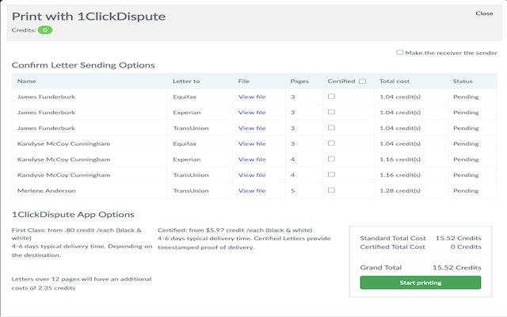Tick Certified for James Funderburk Experian letter
This screenshot has width=507, height=317.
coord(331,112)
